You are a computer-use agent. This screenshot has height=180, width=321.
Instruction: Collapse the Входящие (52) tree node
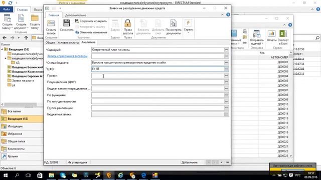click(2, 49)
